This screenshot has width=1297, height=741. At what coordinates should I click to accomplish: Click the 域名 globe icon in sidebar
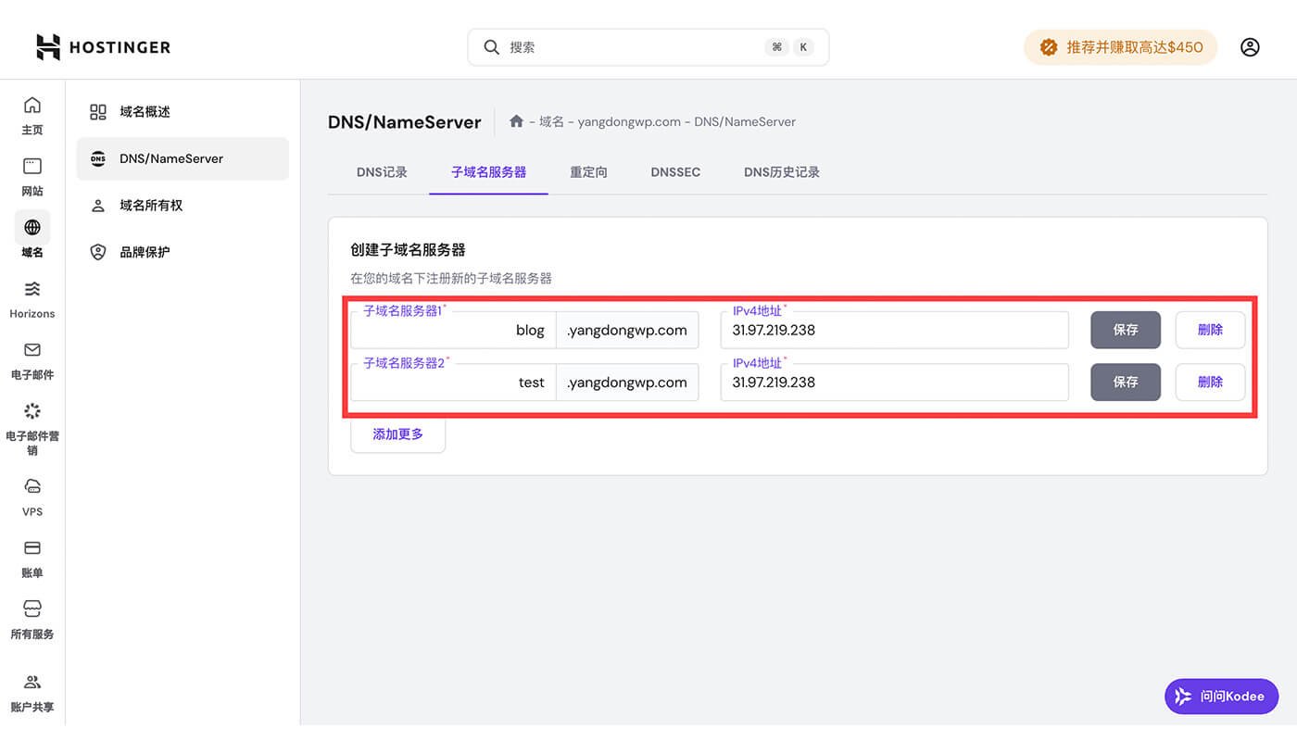31,228
